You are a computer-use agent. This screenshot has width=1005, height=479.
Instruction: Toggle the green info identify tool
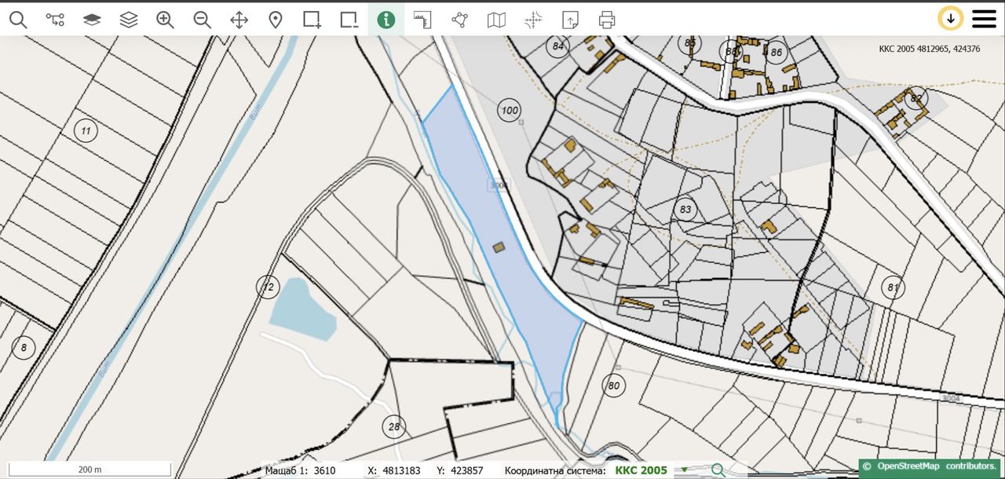(386, 20)
